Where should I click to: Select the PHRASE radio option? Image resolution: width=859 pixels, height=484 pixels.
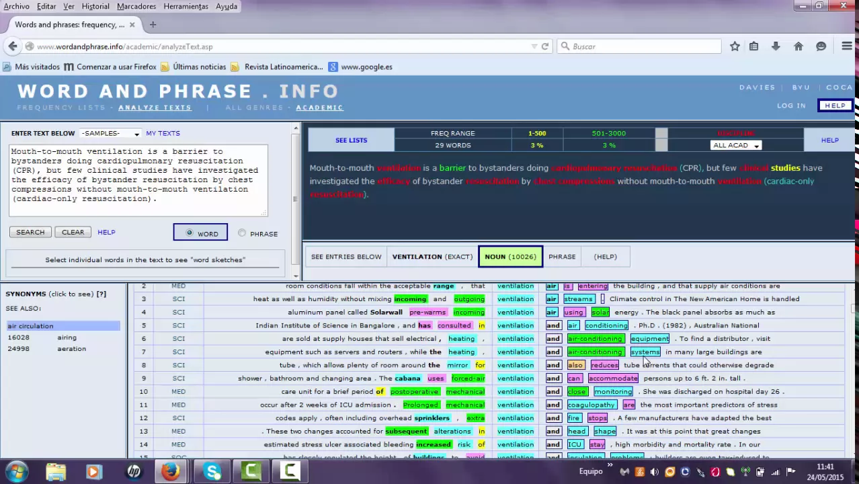pyautogui.click(x=242, y=233)
